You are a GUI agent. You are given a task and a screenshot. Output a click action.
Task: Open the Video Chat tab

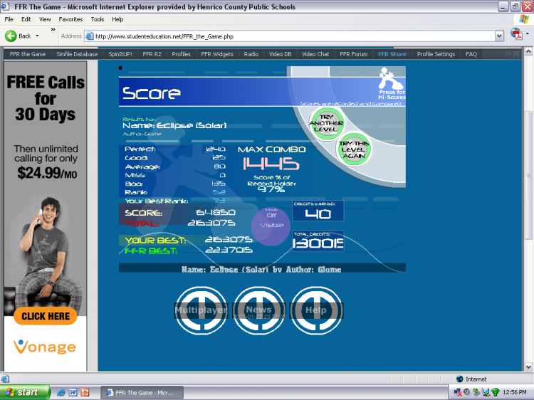[x=315, y=54]
